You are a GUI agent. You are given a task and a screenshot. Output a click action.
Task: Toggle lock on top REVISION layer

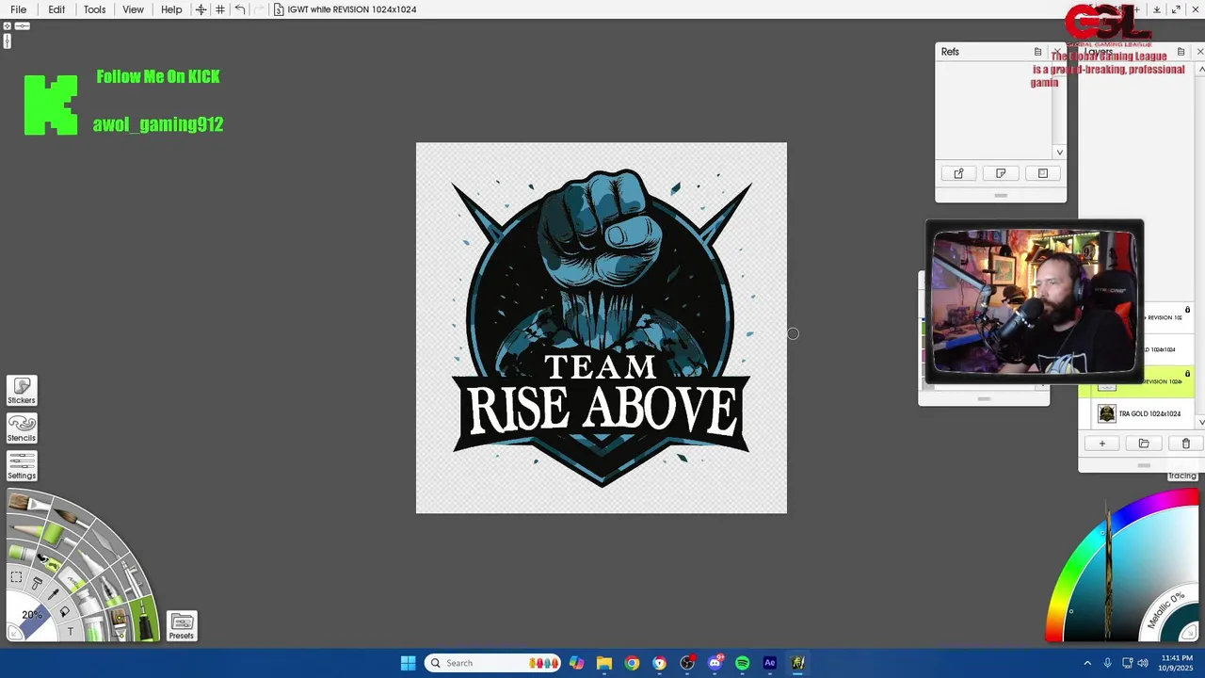(x=1187, y=310)
